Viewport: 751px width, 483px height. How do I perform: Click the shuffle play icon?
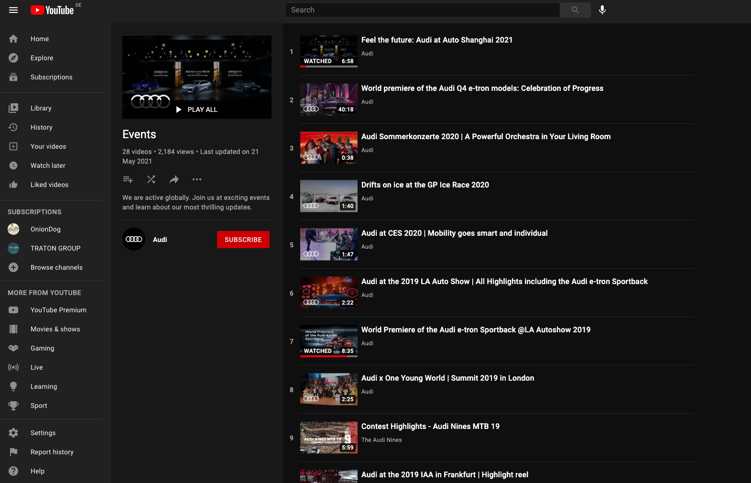151,179
